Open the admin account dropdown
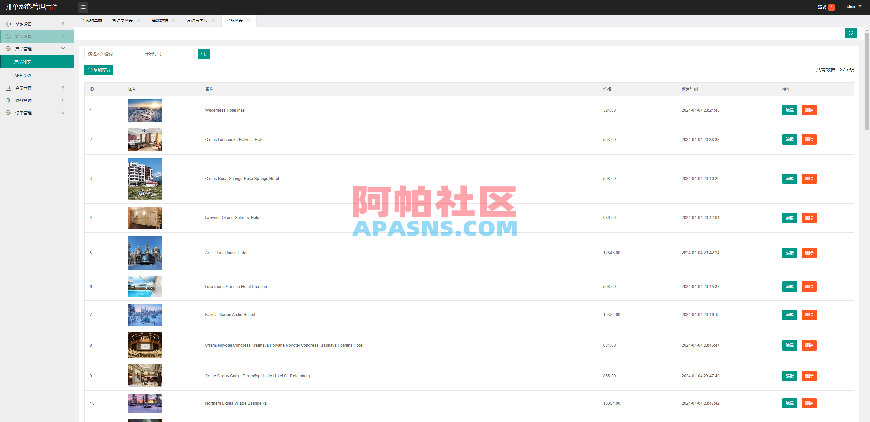The height and width of the screenshot is (422, 870). pyautogui.click(x=853, y=6)
